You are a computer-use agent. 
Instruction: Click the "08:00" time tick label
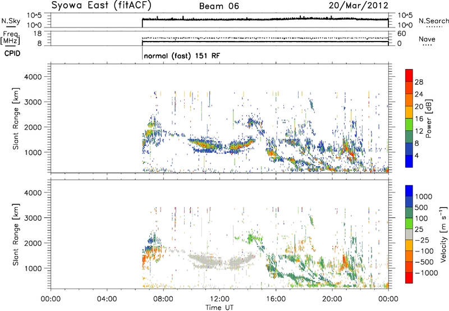tap(163, 299)
